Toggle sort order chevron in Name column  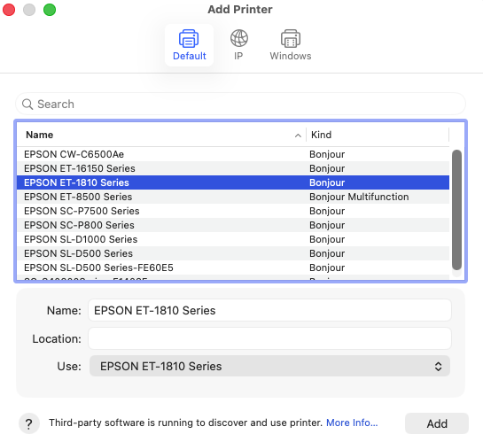pyautogui.click(x=298, y=136)
